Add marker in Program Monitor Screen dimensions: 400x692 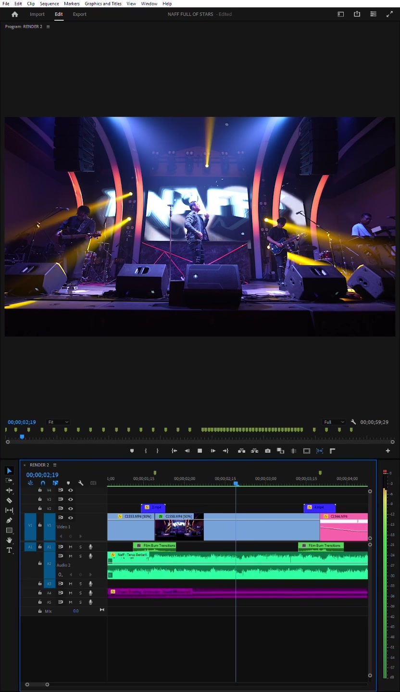[x=132, y=451]
